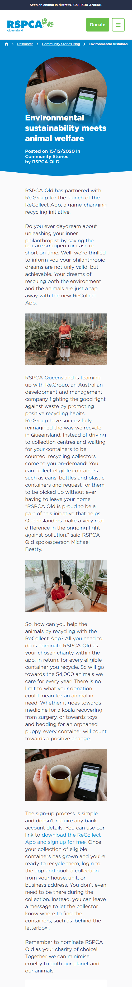Viewport: 132px width, 987px height.
Task: Click the chevron after the home icon
Action: 13,44
